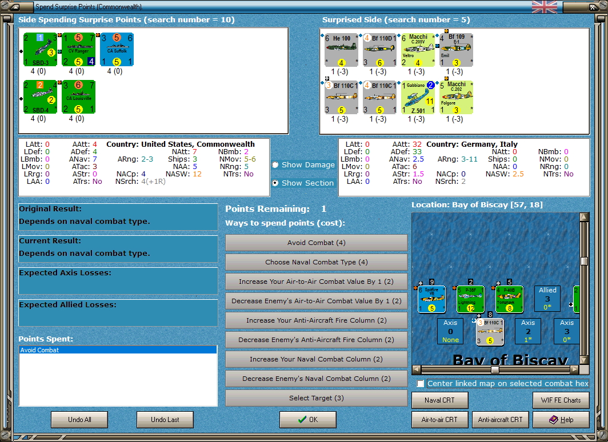Toggle center linked map on combat hex
The height and width of the screenshot is (442, 608).
point(421,384)
